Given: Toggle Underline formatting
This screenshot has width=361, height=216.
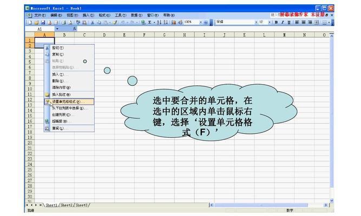Looking at the screenshot, I should (x=289, y=22).
